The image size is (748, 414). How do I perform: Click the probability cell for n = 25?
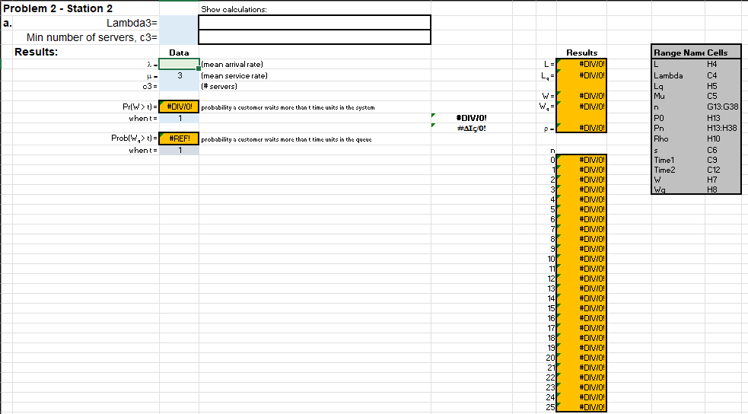581,407
